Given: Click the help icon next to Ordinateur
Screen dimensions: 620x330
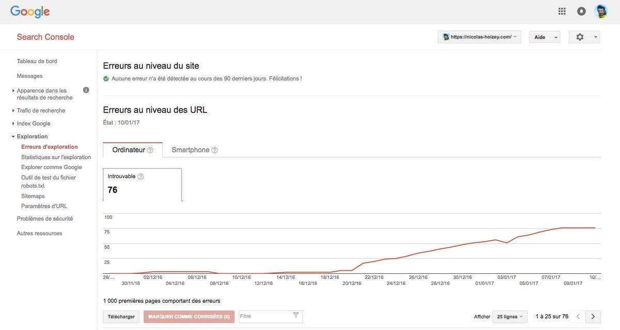Looking at the screenshot, I should click(x=150, y=150).
